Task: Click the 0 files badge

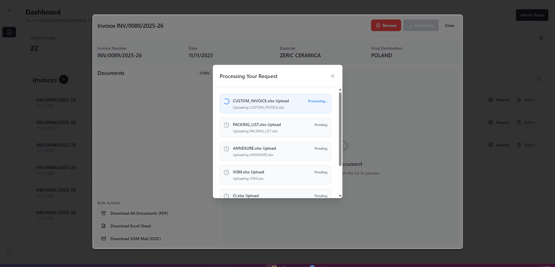Action: coord(205,73)
